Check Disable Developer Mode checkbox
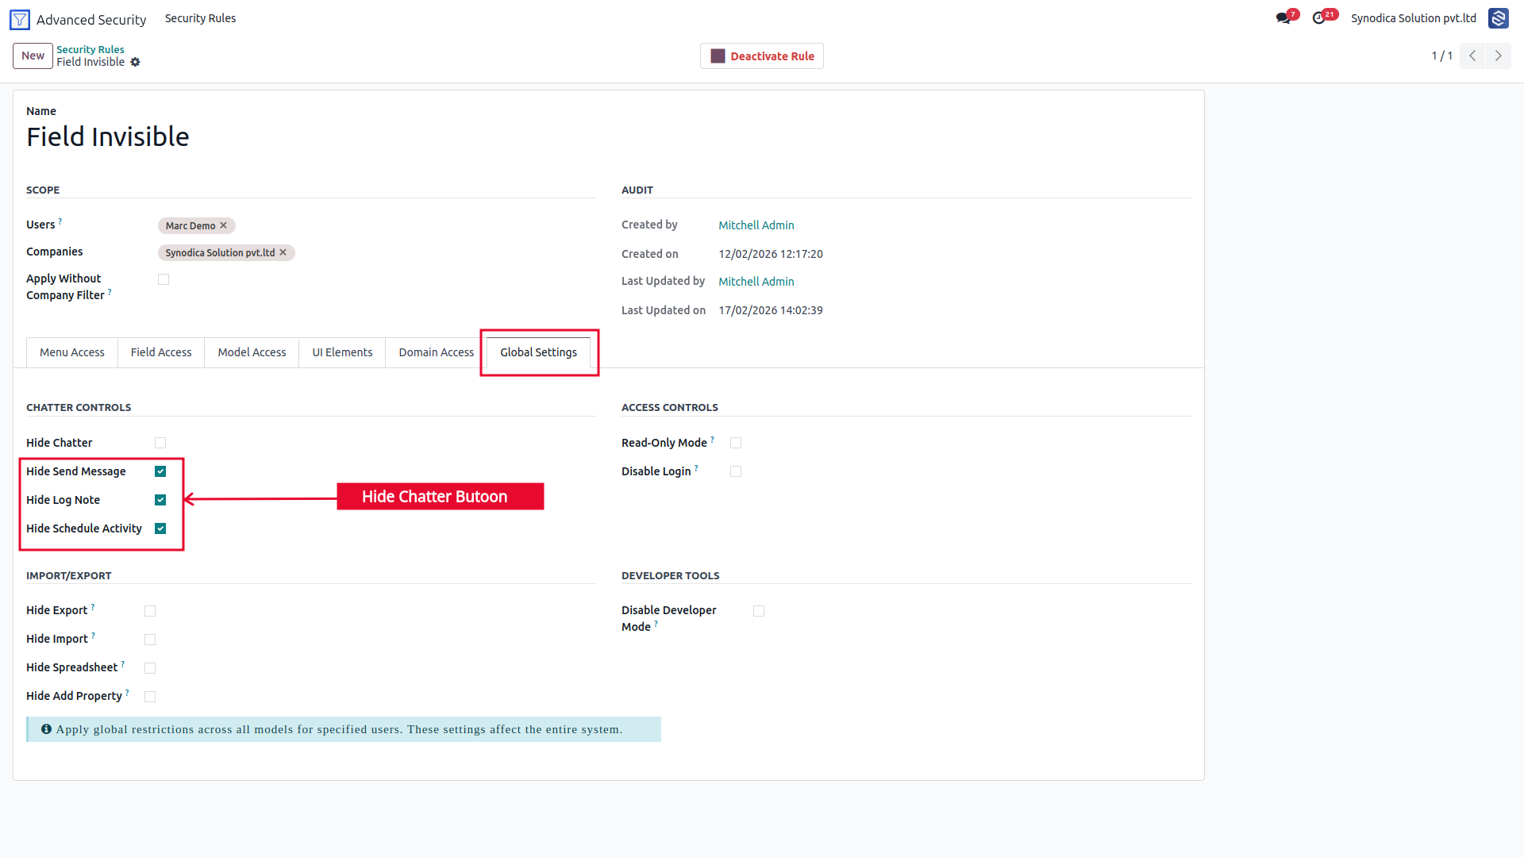The width and height of the screenshot is (1524, 857). pos(759,611)
